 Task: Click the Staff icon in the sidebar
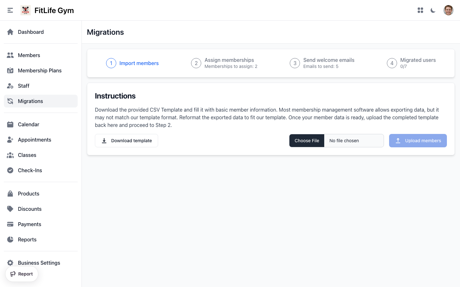point(10,86)
